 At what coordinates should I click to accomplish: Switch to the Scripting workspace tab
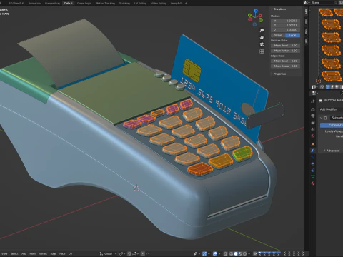pyautogui.click(x=124, y=3)
